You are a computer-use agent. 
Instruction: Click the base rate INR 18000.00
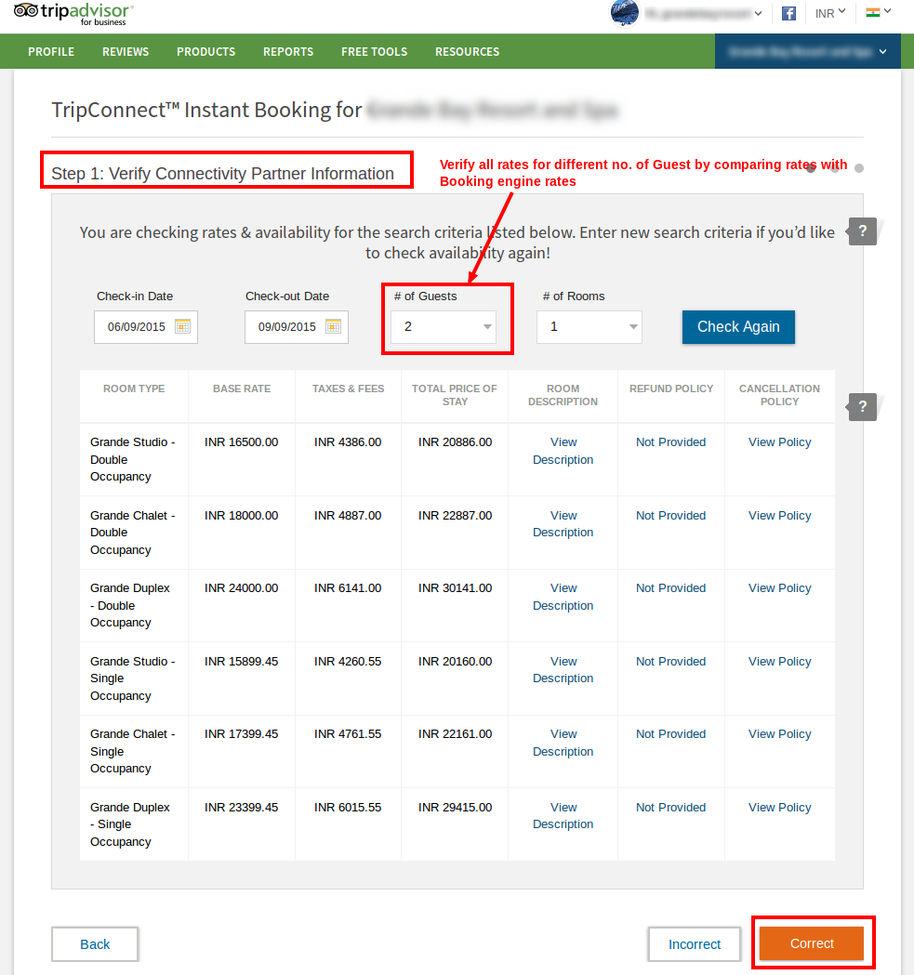(x=242, y=516)
